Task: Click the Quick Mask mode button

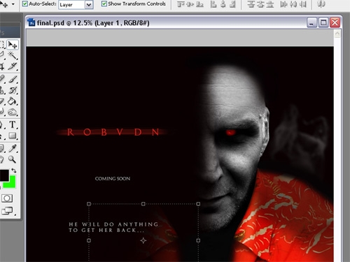Action: click(x=7, y=198)
